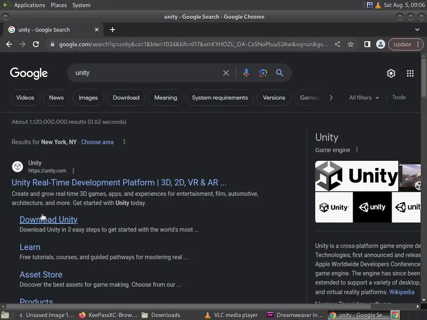427x320 pixels.
Task: Open more options beside https://unity.com
Action: tap(73, 171)
